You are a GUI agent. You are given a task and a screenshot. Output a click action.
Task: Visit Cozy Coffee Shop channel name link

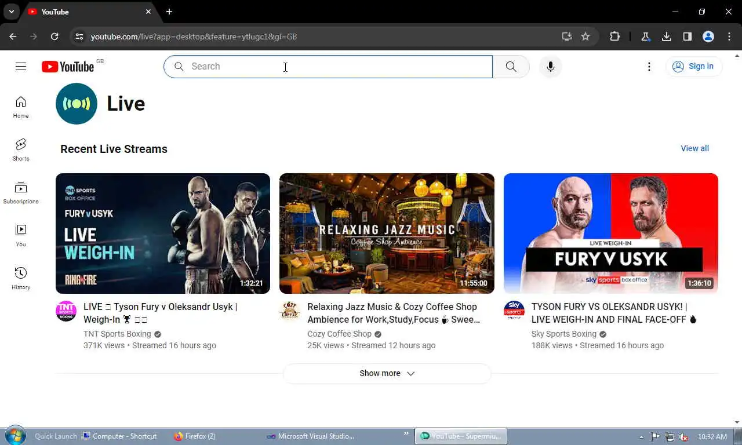click(339, 334)
